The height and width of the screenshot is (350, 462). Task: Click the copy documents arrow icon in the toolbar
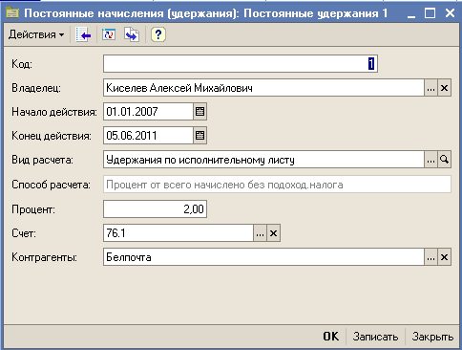[x=132, y=34]
